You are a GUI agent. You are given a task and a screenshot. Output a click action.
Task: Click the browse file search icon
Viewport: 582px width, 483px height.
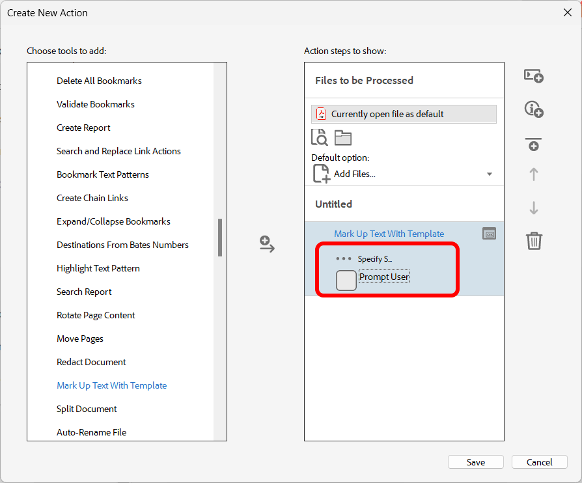320,137
